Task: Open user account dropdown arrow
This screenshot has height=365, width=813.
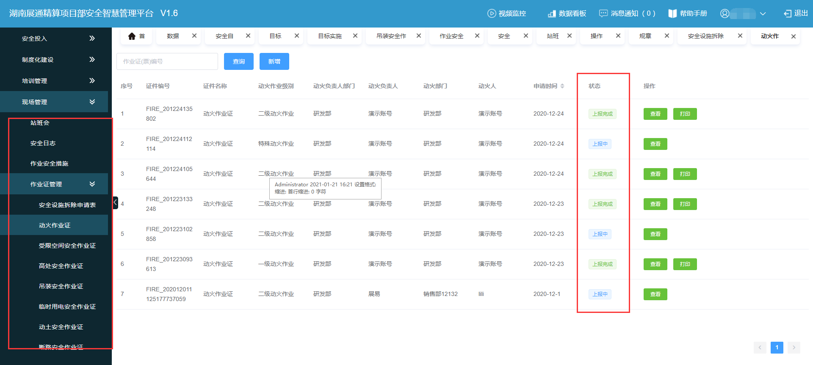Action: 763,14
